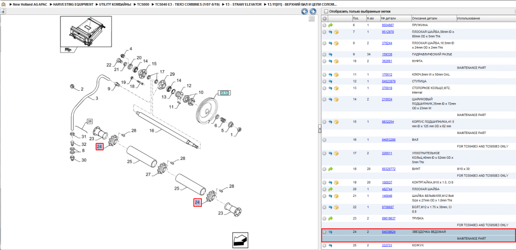Toggle the plus circle for КЛЮЧ row
516x250 pixels.
[x=325, y=75]
